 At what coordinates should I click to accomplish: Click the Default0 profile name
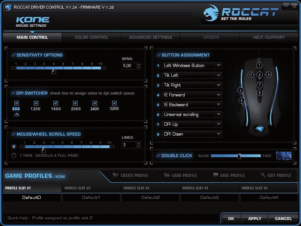point(32,197)
